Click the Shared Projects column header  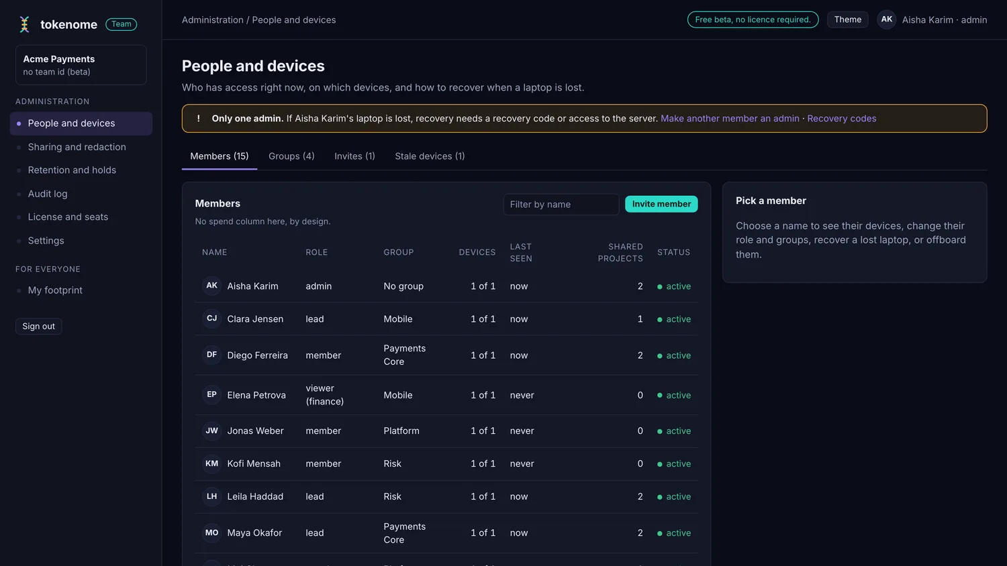620,252
